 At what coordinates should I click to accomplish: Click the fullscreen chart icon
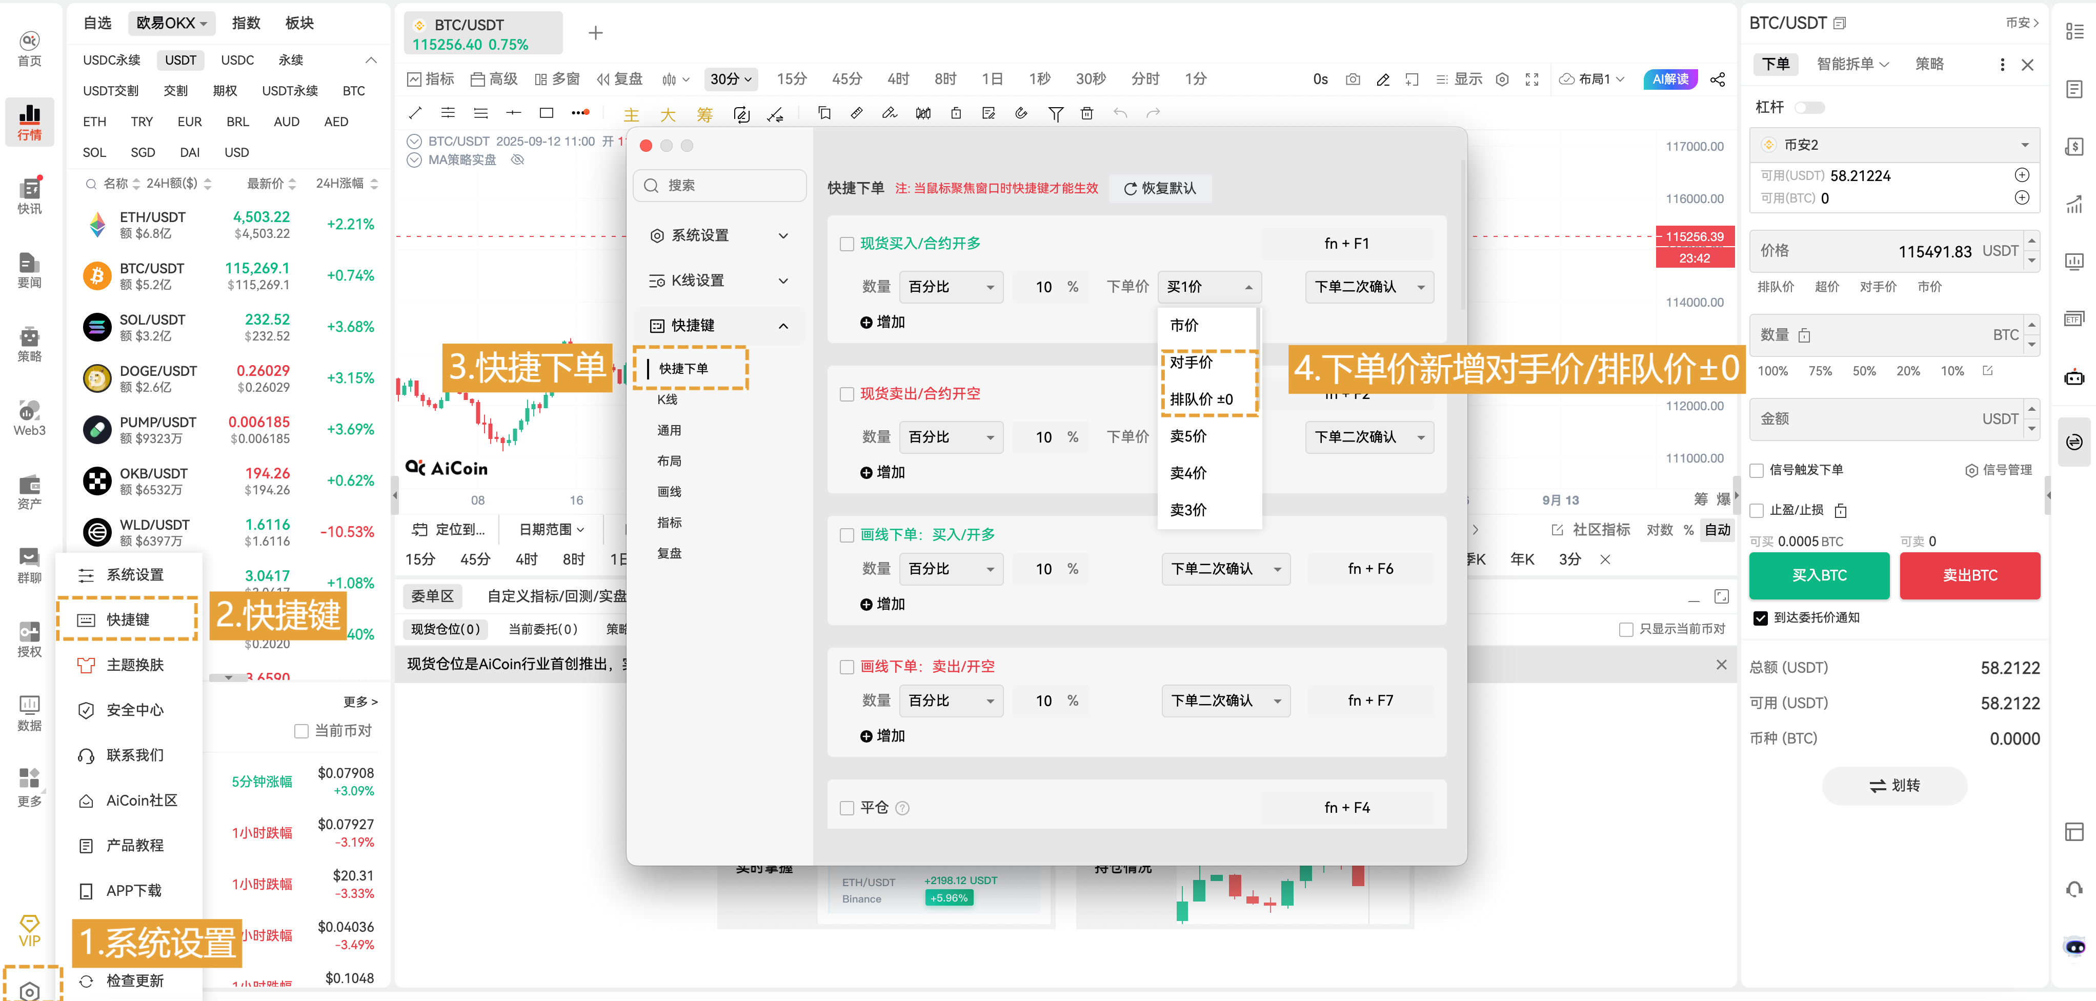pyautogui.click(x=1531, y=79)
